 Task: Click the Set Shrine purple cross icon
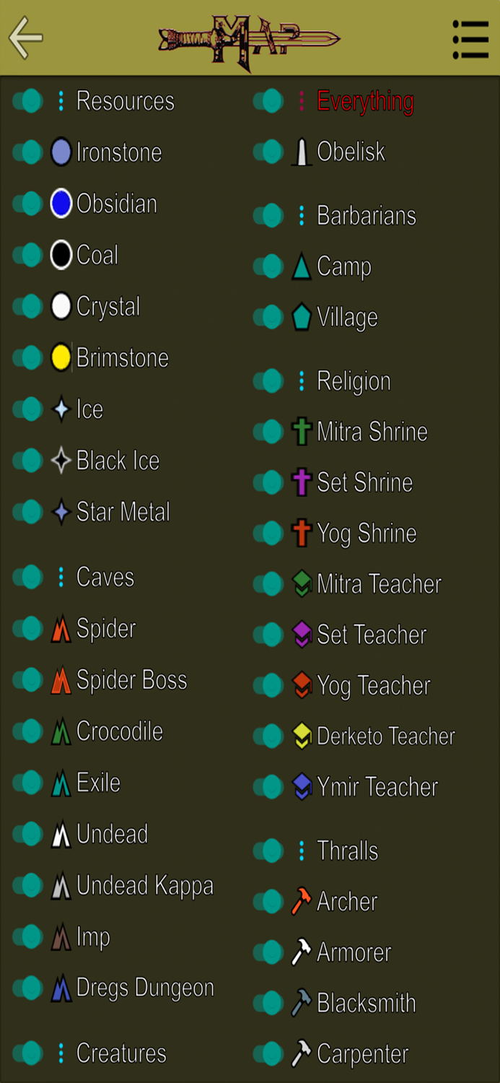pos(301,482)
